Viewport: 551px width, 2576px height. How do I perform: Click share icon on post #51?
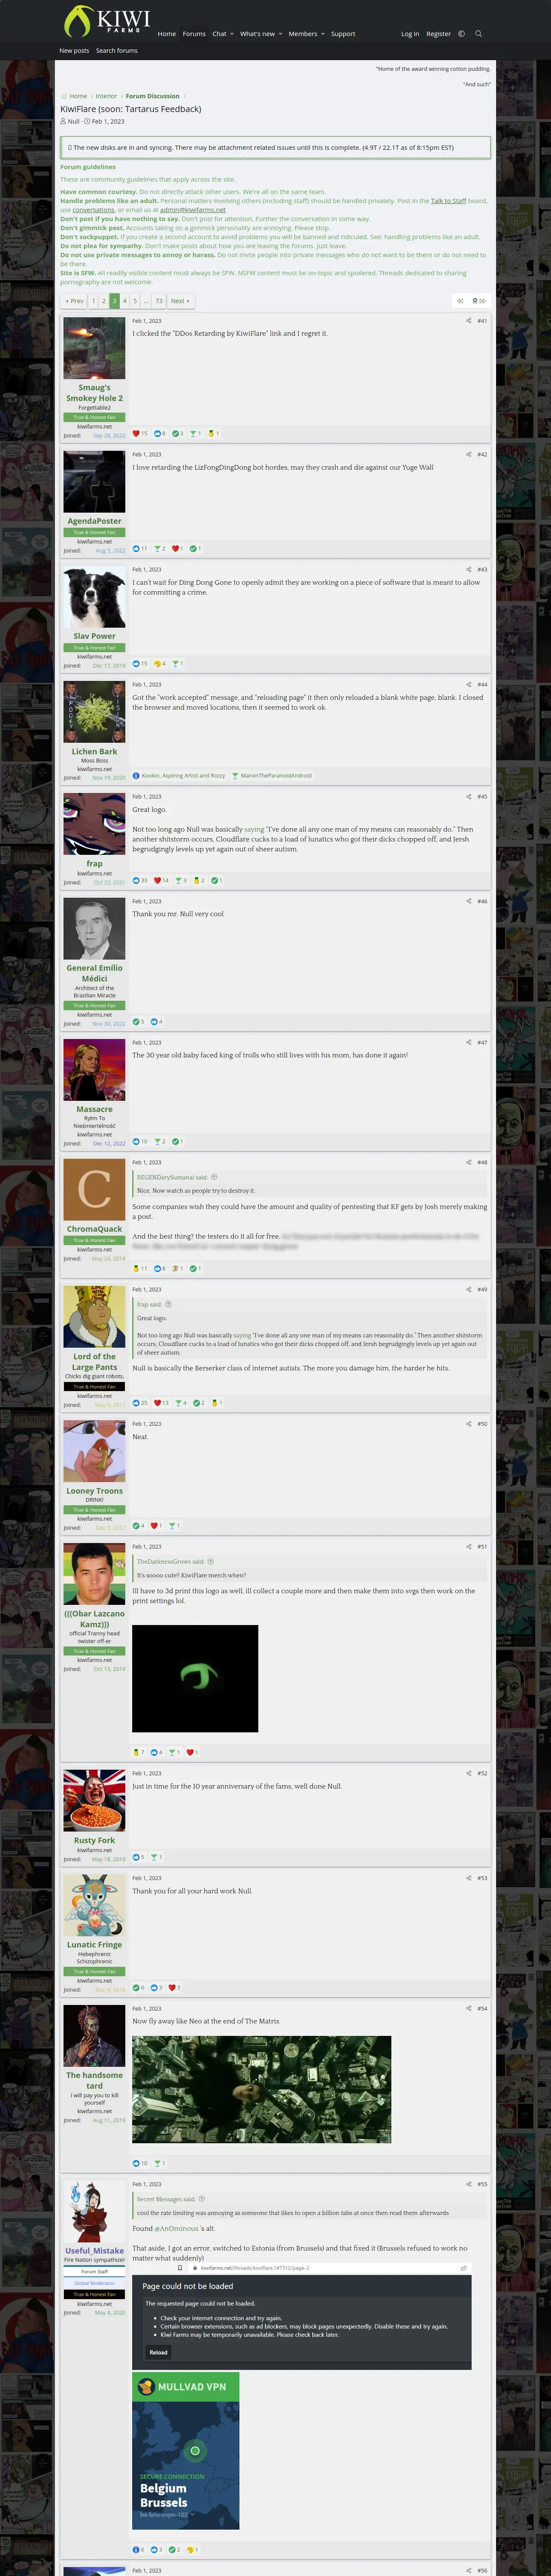[x=468, y=1547]
